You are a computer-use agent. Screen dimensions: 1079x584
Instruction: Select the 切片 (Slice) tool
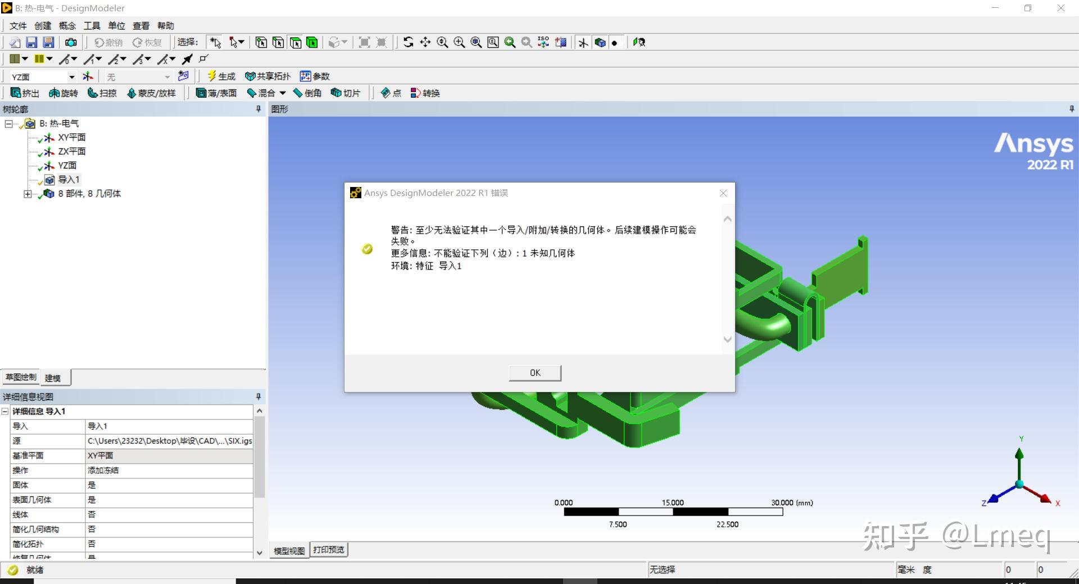pos(346,93)
